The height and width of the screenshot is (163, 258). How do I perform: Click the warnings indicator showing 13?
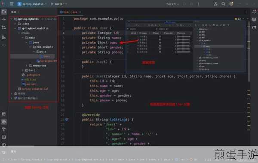[238, 19]
